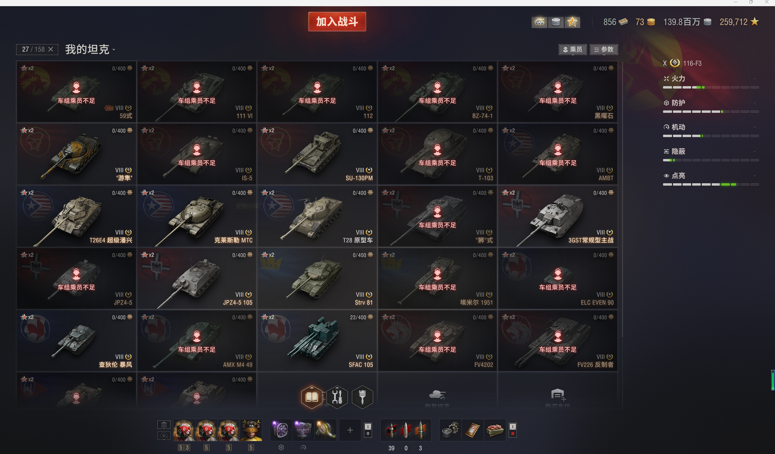The width and height of the screenshot is (775, 454).
Task: Click the barracks building icon beside crew
Action: click(x=164, y=425)
